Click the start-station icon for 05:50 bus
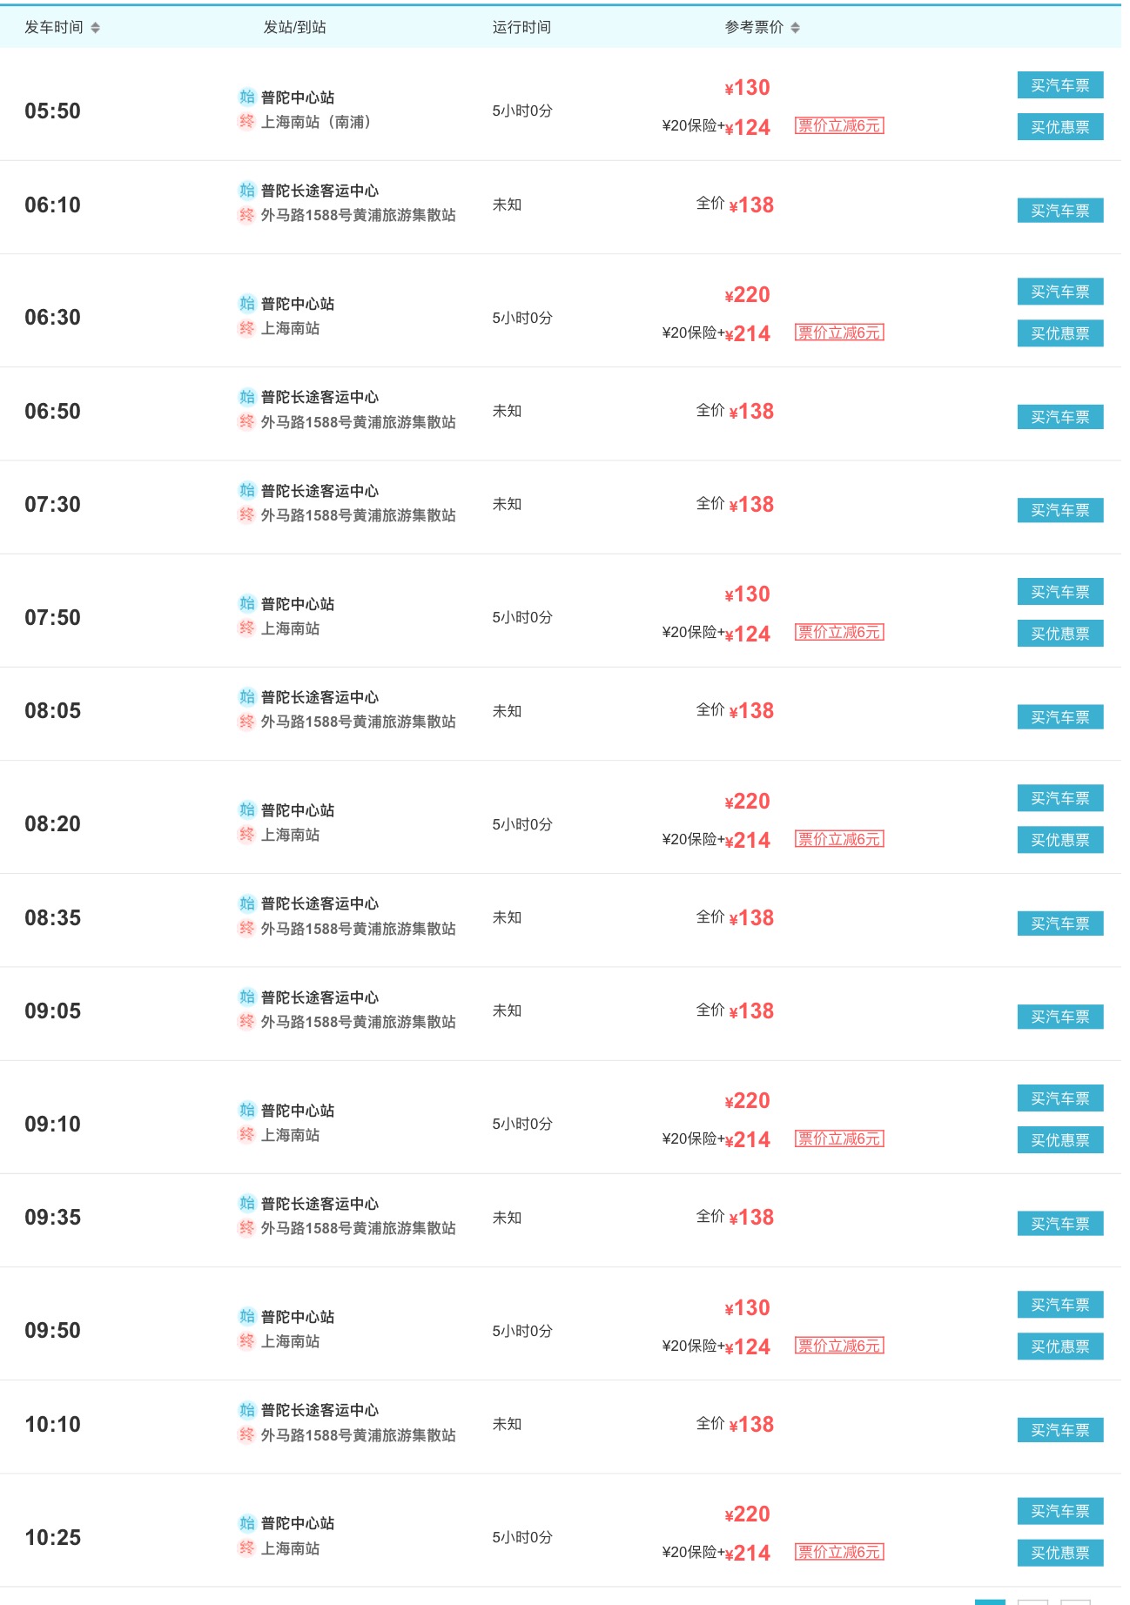1130x1605 pixels. 247,97
